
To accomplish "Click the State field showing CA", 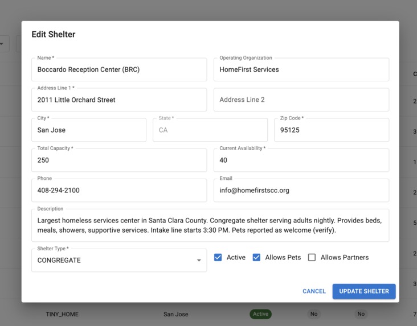I will [210, 130].
